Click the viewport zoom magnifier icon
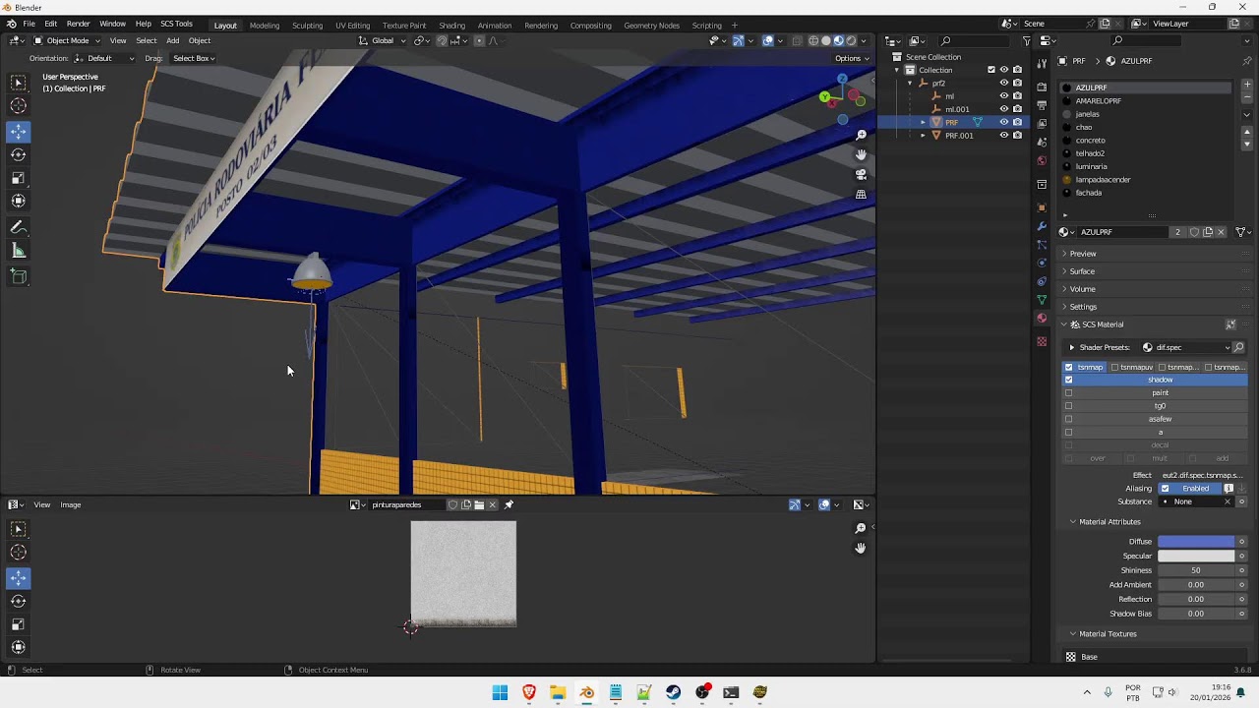This screenshot has height=708, width=1259. pyautogui.click(x=861, y=135)
